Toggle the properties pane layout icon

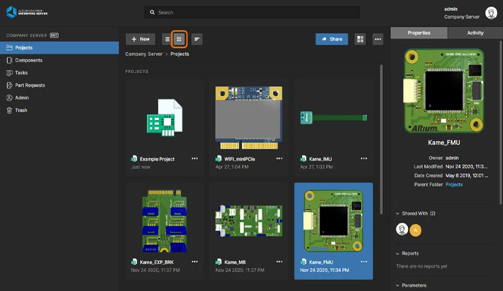[x=360, y=39]
